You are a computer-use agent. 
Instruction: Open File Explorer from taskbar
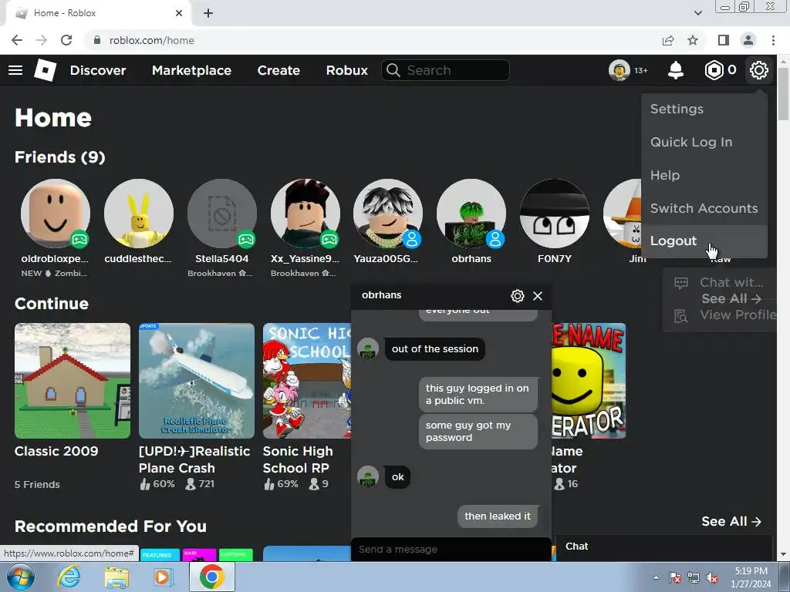click(x=116, y=577)
